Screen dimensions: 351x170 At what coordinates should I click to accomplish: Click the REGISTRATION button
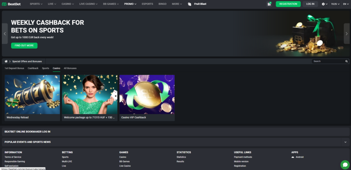288,4
